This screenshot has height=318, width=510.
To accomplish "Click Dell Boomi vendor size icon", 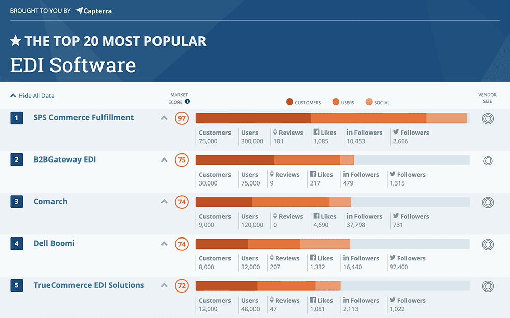I will pos(488,245).
